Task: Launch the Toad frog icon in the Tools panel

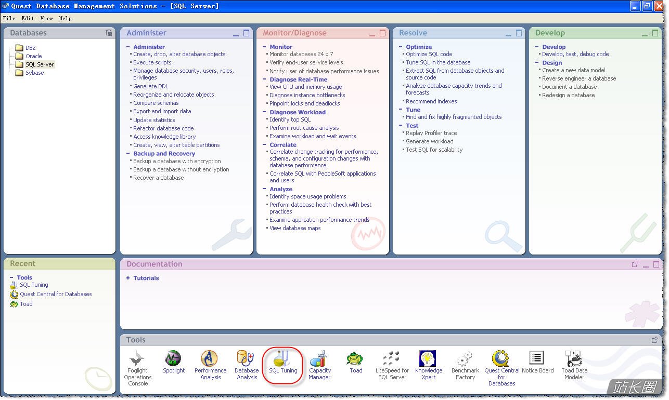Action: tap(355, 358)
